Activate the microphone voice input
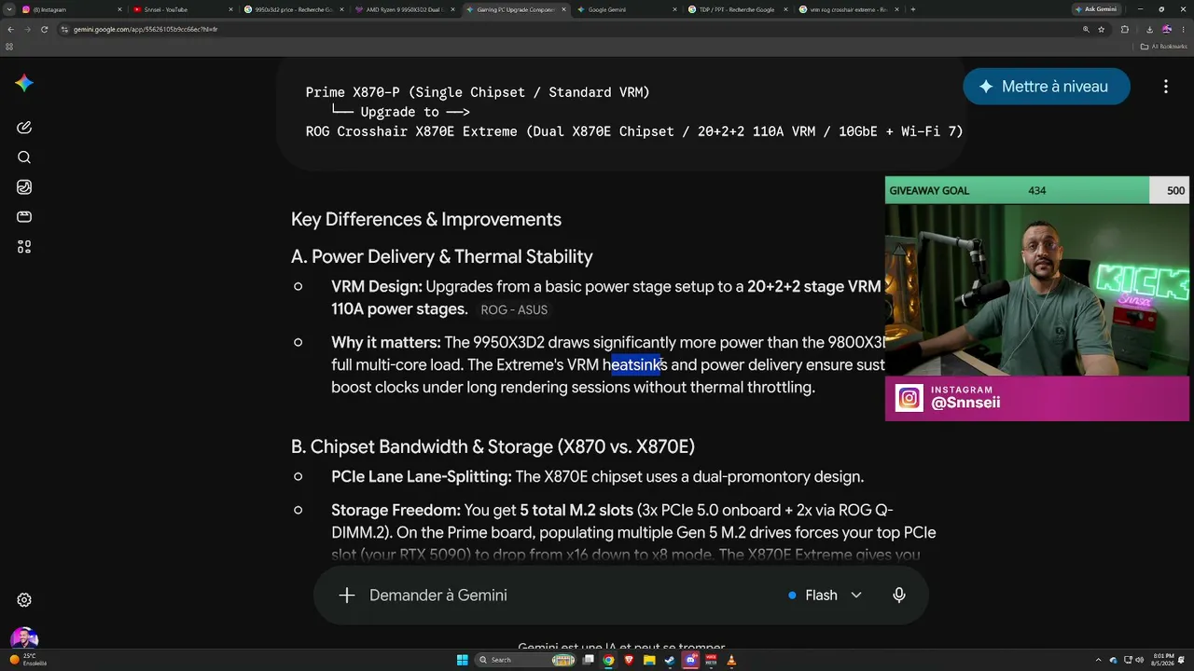Viewport: 1194px width, 671px height. [x=899, y=596]
